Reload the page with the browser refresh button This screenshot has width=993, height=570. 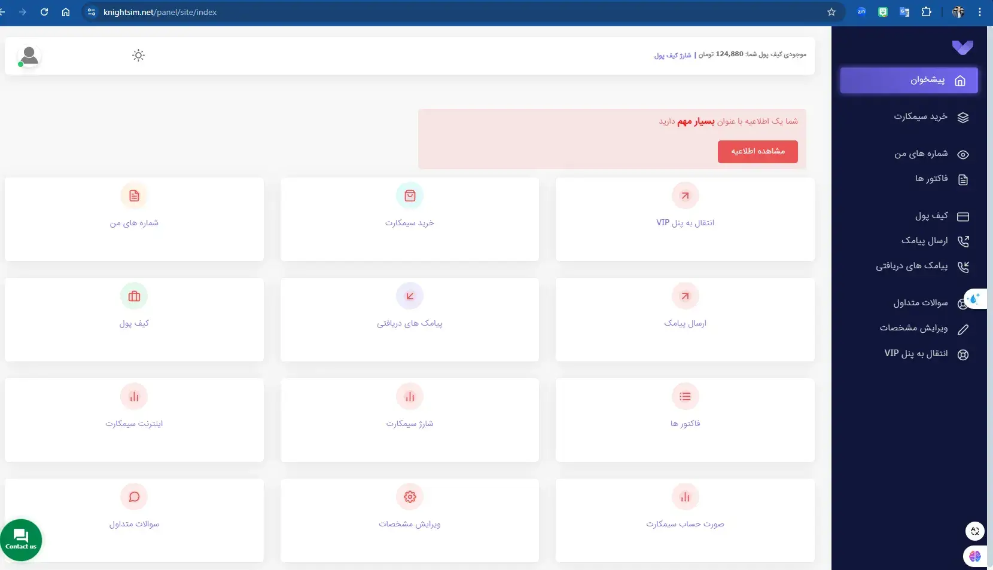click(x=44, y=12)
